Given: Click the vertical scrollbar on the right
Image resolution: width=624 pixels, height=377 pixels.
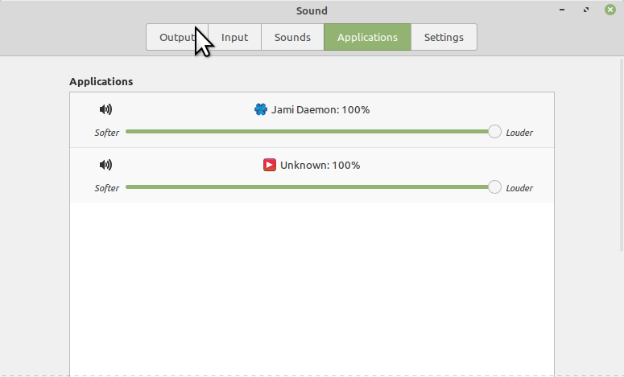Looking at the screenshot, I should coord(622,155).
